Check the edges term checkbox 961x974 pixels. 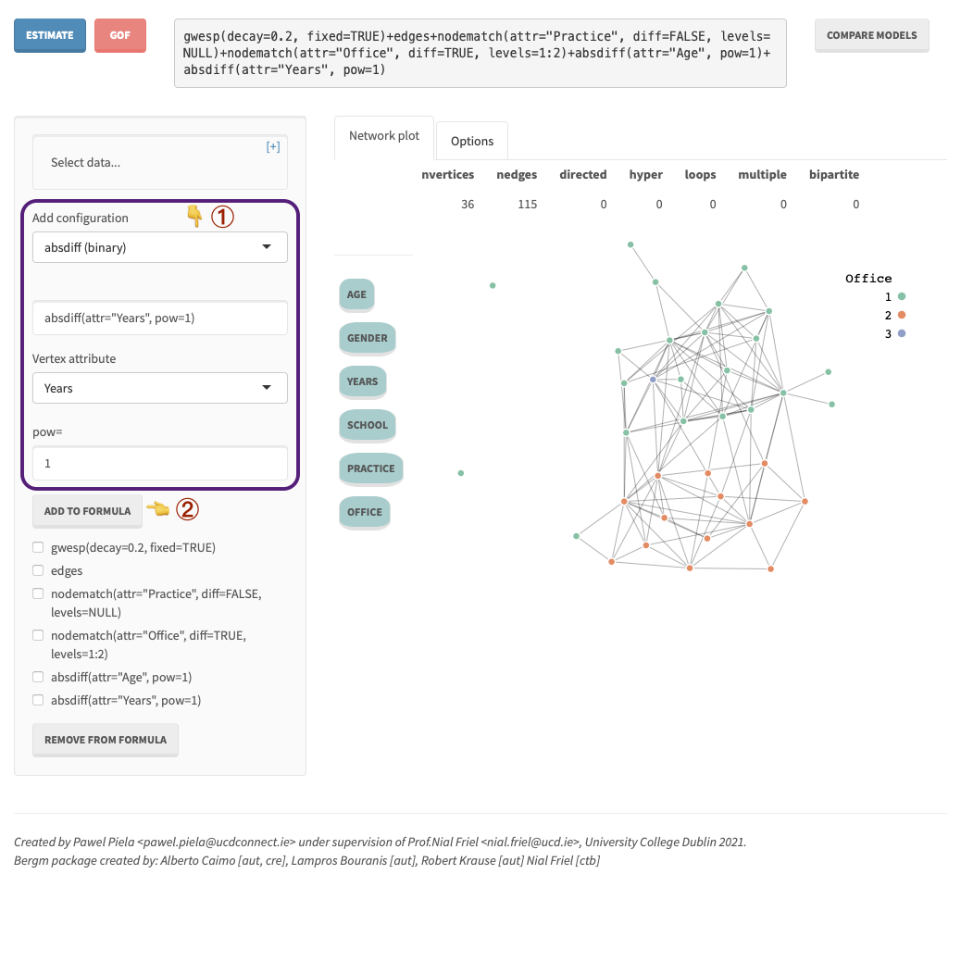[38, 570]
